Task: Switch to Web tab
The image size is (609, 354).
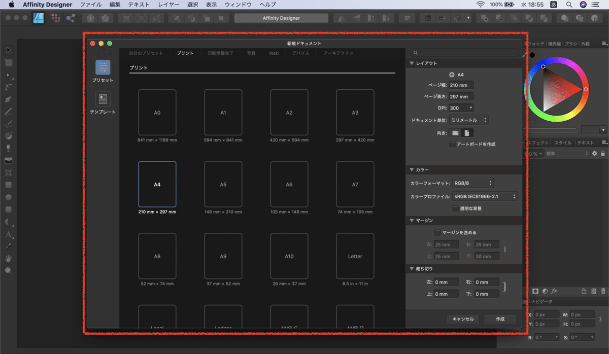Action: coord(274,53)
